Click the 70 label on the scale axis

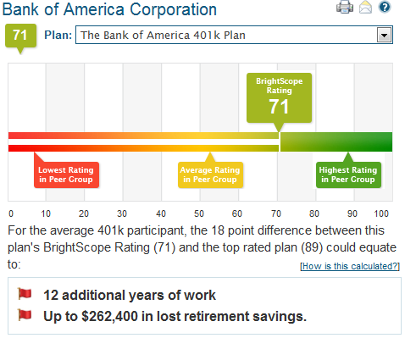[x=276, y=213]
